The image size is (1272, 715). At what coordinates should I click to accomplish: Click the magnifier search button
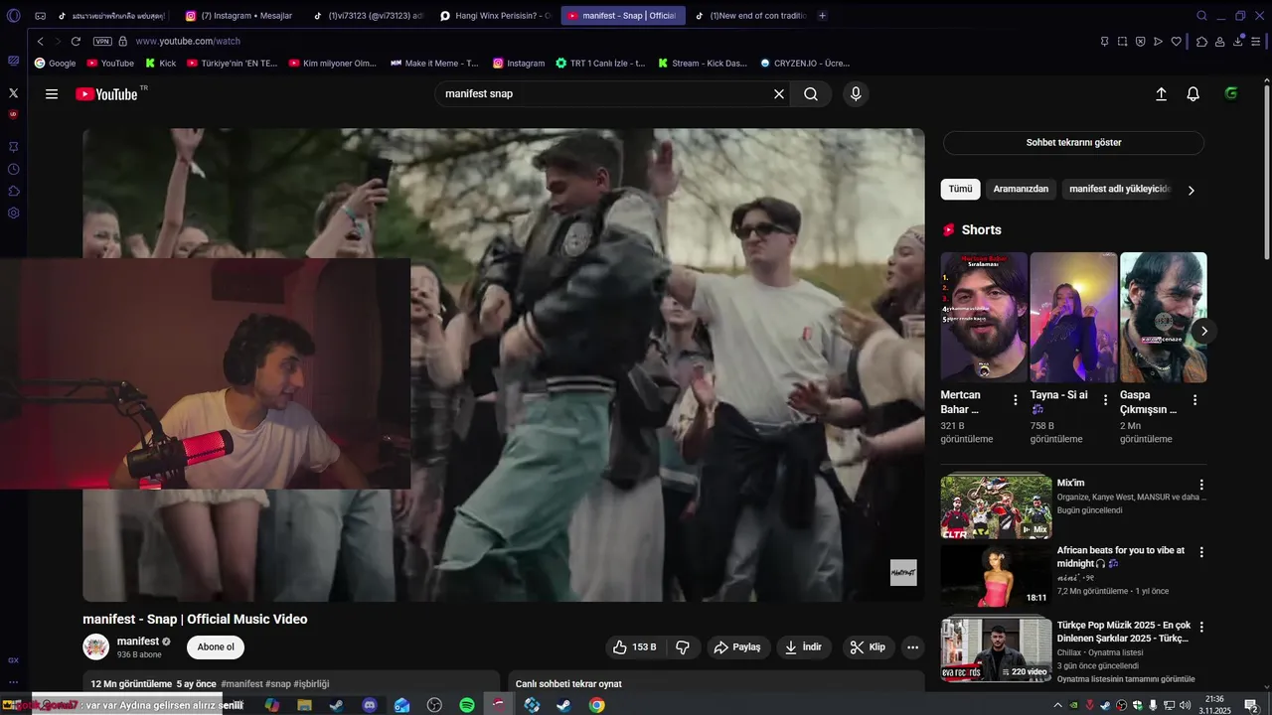click(811, 94)
